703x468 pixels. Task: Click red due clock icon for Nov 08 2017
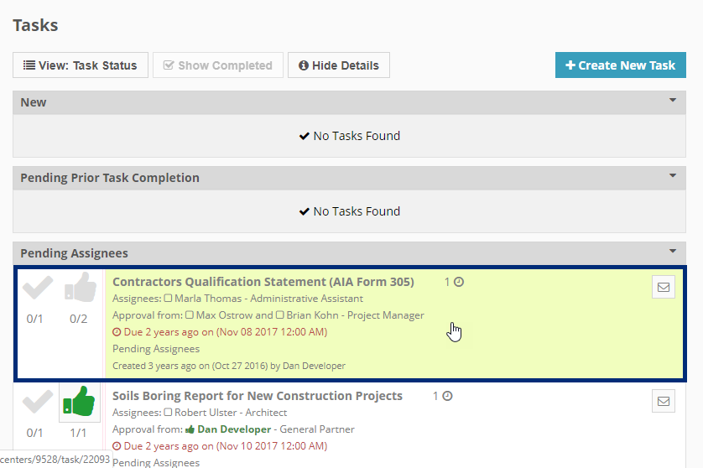(117, 332)
